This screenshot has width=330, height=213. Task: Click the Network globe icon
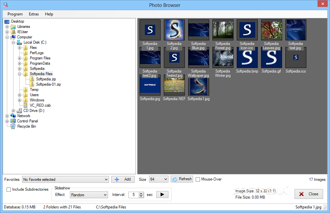[x=13, y=116]
